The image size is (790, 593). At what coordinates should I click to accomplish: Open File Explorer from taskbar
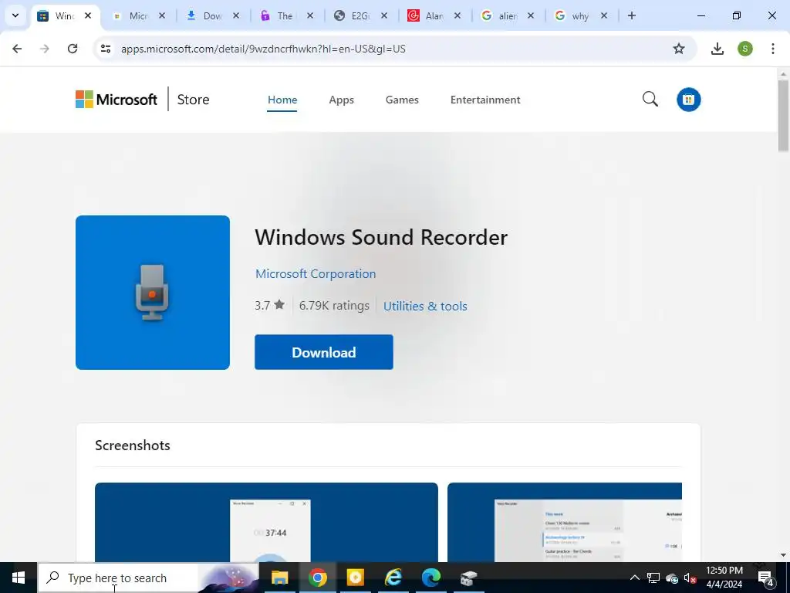279,578
